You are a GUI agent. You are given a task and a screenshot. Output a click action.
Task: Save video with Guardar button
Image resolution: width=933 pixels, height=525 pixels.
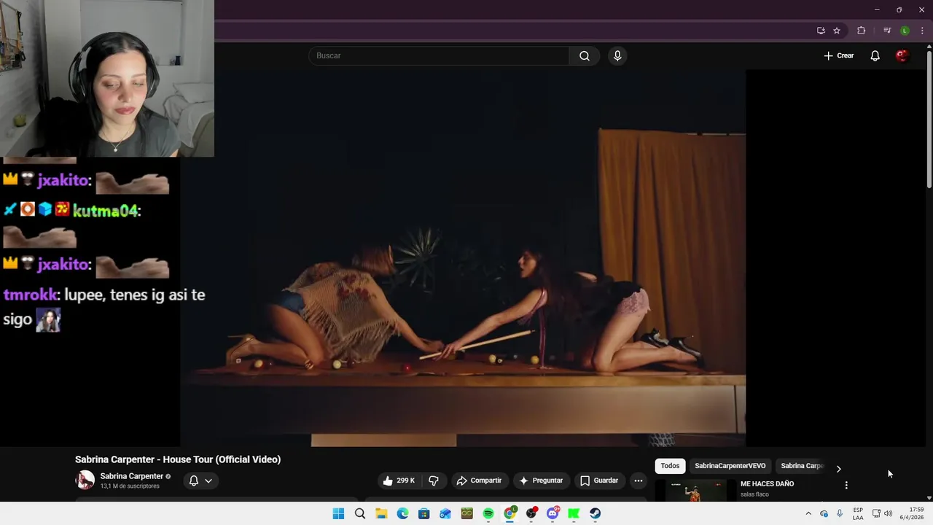[599, 481]
